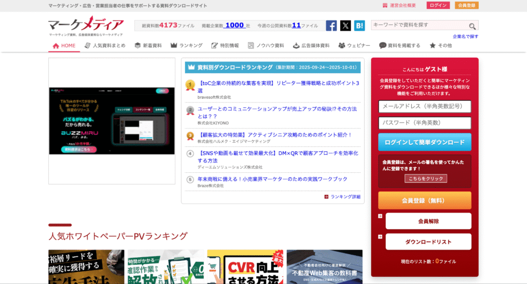
Task: Click the 会員登録（無料） button
Action: click(x=425, y=201)
